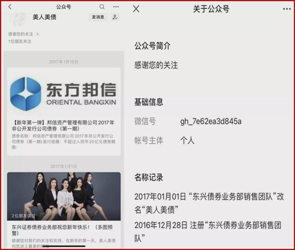Screen dimensions: 295x250
Task: Click the 关于公众号 page title
Action: 211,9
